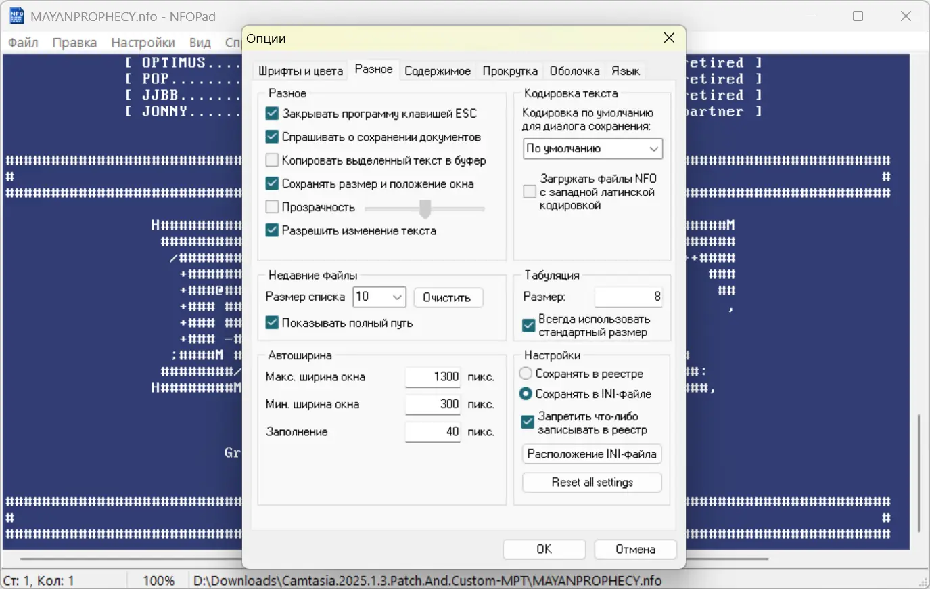The image size is (930, 589).
Task: Minimize the NFOPad window
Action: tap(812, 16)
